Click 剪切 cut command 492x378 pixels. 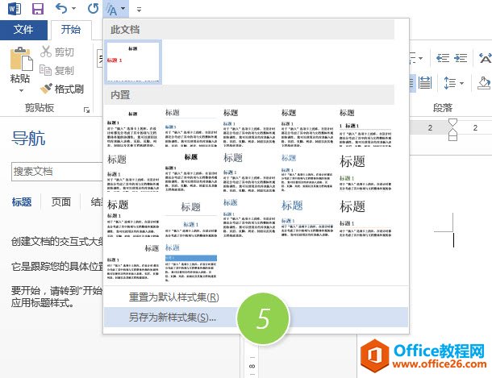click(57, 52)
